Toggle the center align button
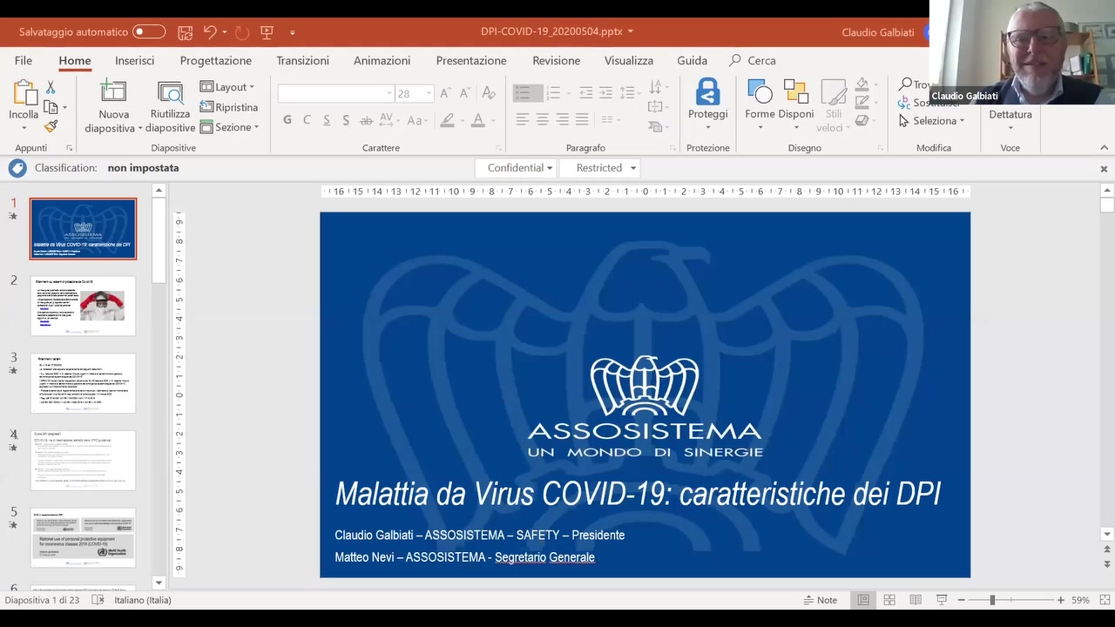 pos(543,119)
